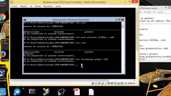Open the blank document desktop icon

coord(91,92)
